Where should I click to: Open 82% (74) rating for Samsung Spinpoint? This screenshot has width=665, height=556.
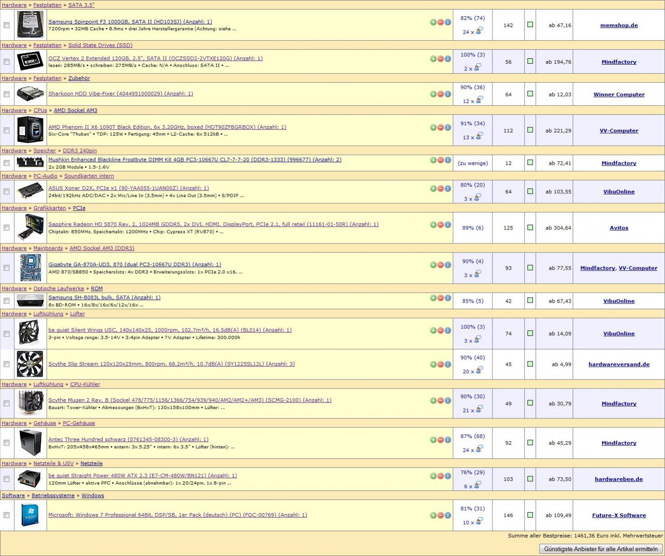coord(473,18)
